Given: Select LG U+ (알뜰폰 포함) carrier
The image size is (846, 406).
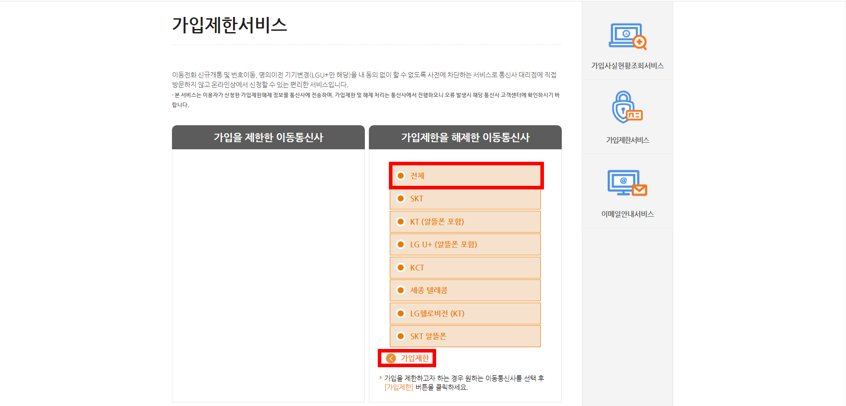Looking at the screenshot, I should pos(401,244).
